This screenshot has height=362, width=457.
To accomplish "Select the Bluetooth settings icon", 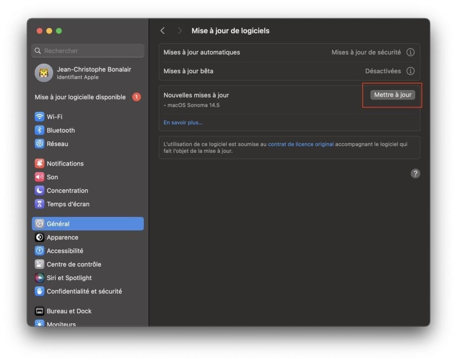I will point(40,130).
